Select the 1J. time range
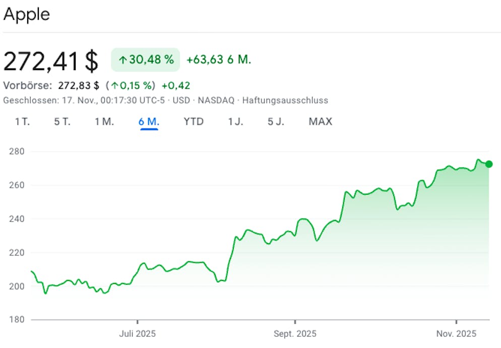 pyautogui.click(x=235, y=122)
